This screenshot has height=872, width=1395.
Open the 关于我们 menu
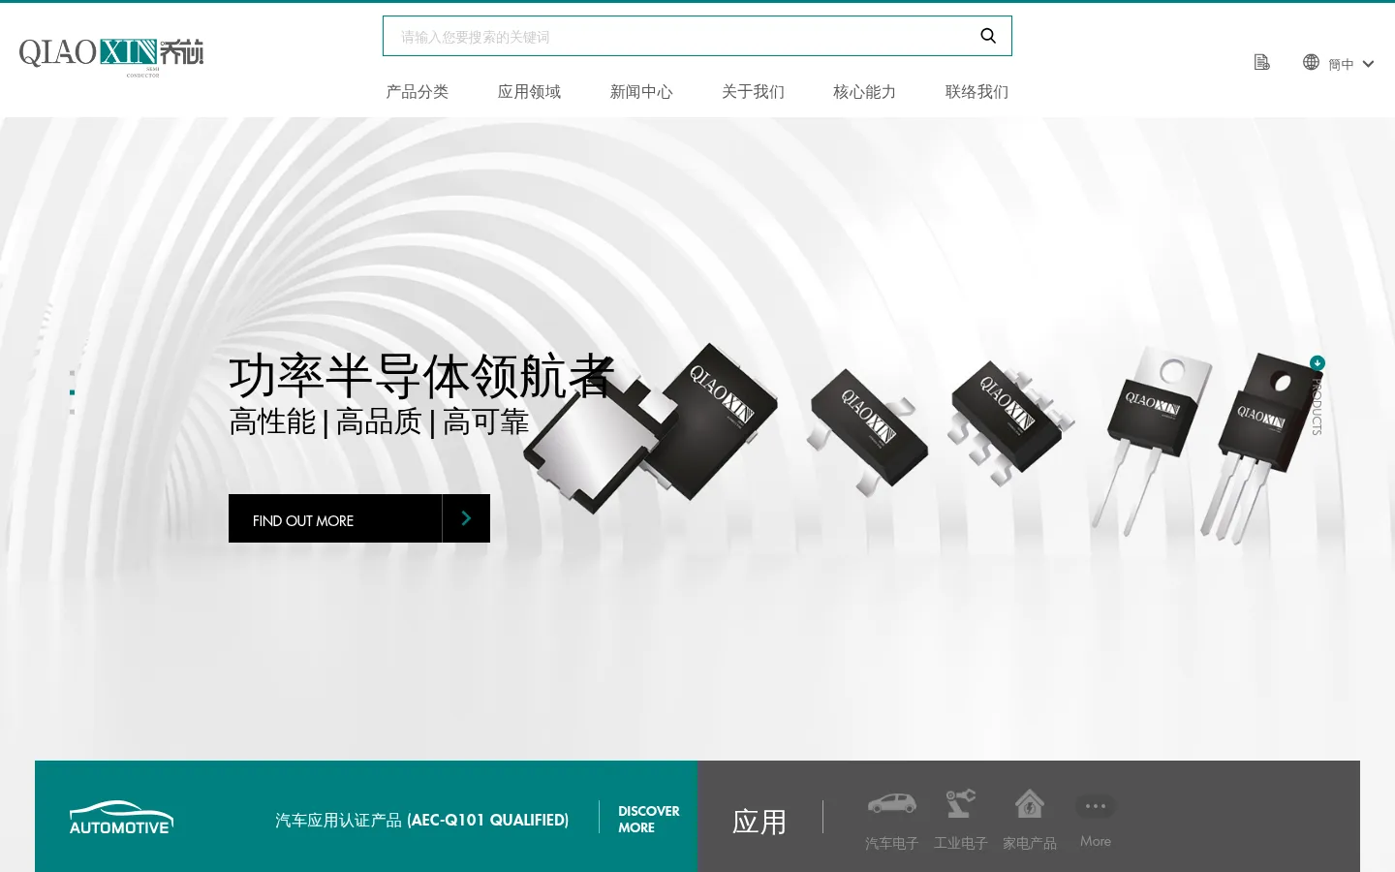click(x=753, y=92)
